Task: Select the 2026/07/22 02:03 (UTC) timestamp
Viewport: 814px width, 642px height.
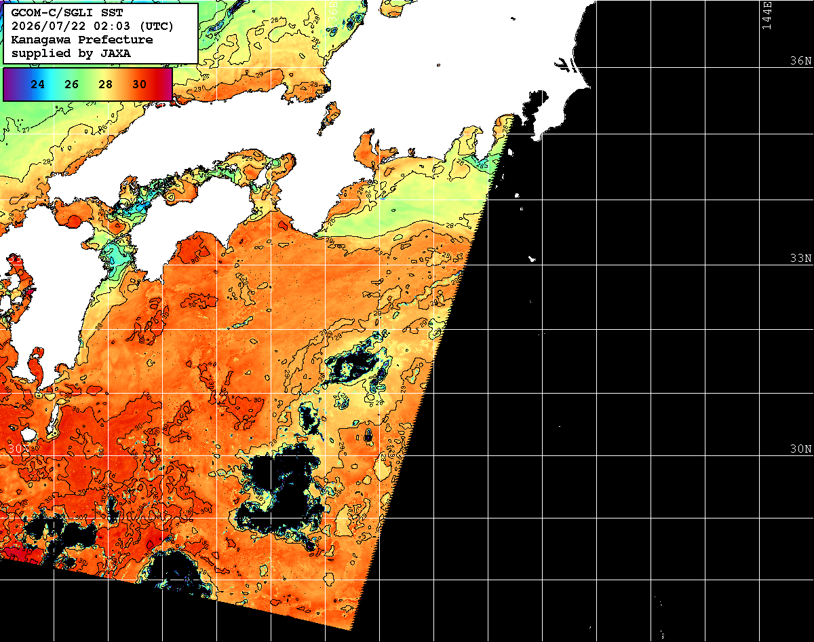Action: [92, 26]
